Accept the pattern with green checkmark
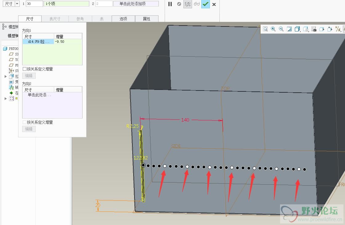The image size is (345, 225). 206,4
